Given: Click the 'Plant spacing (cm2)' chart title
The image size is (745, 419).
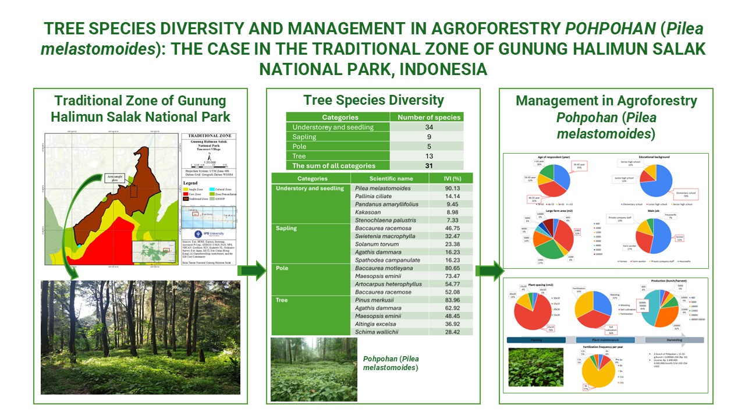Looking at the screenshot, I should (x=541, y=285).
